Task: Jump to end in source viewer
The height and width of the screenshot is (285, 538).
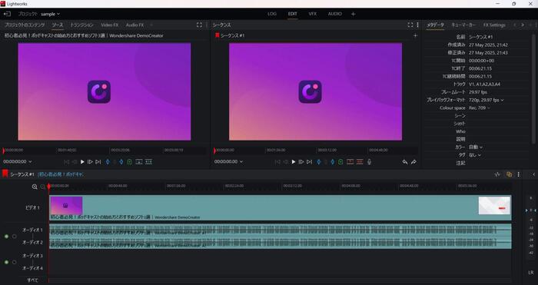Action: (x=98, y=162)
